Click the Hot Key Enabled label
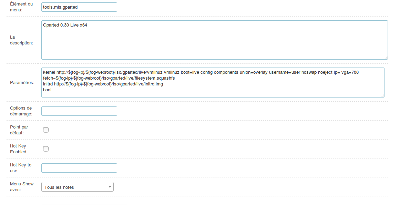 coord(18,149)
